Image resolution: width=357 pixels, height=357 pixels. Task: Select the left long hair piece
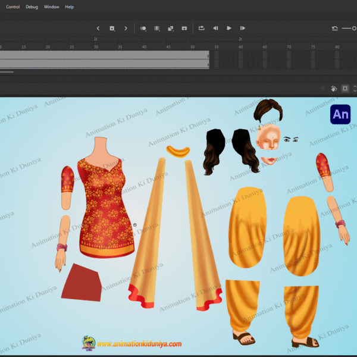tap(214, 151)
